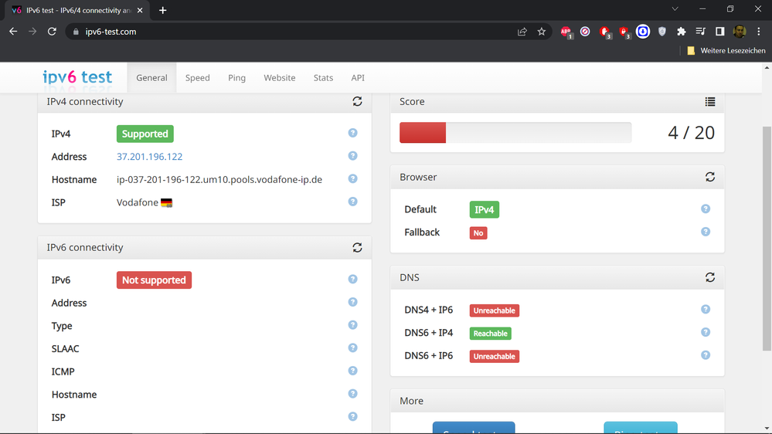Open the API tab
772x434 pixels.
358,78
